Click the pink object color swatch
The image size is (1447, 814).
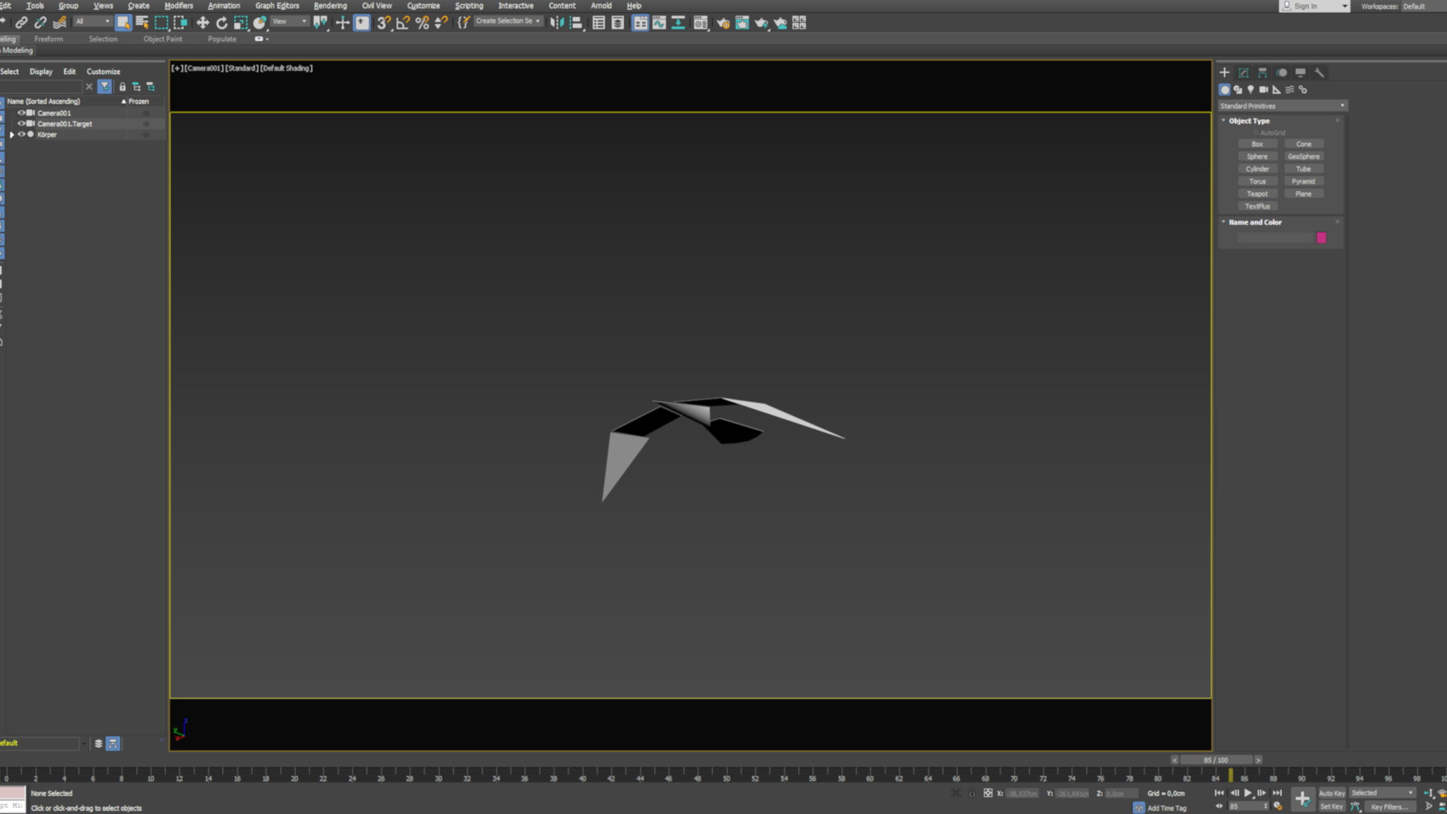pos(1321,238)
